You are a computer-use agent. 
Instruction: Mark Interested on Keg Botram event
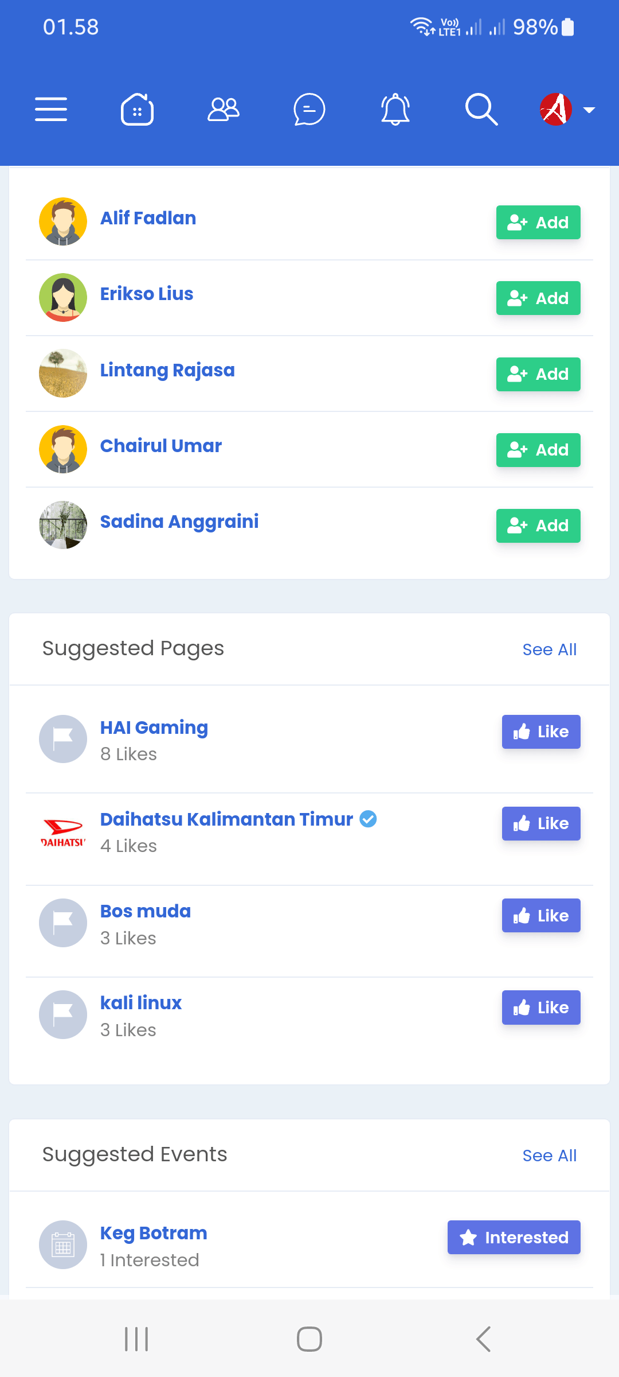click(514, 1238)
